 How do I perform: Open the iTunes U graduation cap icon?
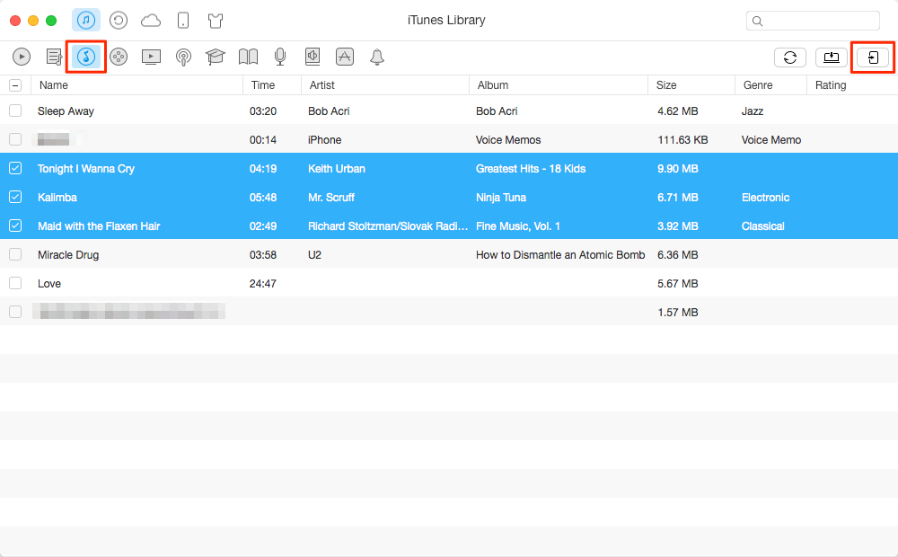[x=216, y=57]
